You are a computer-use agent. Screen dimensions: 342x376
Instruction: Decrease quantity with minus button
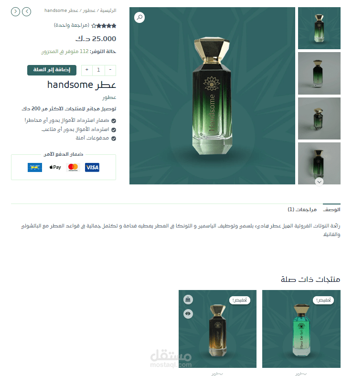click(x=110, y=70)
